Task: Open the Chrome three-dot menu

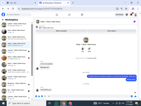Action: [x=138, y=9]
